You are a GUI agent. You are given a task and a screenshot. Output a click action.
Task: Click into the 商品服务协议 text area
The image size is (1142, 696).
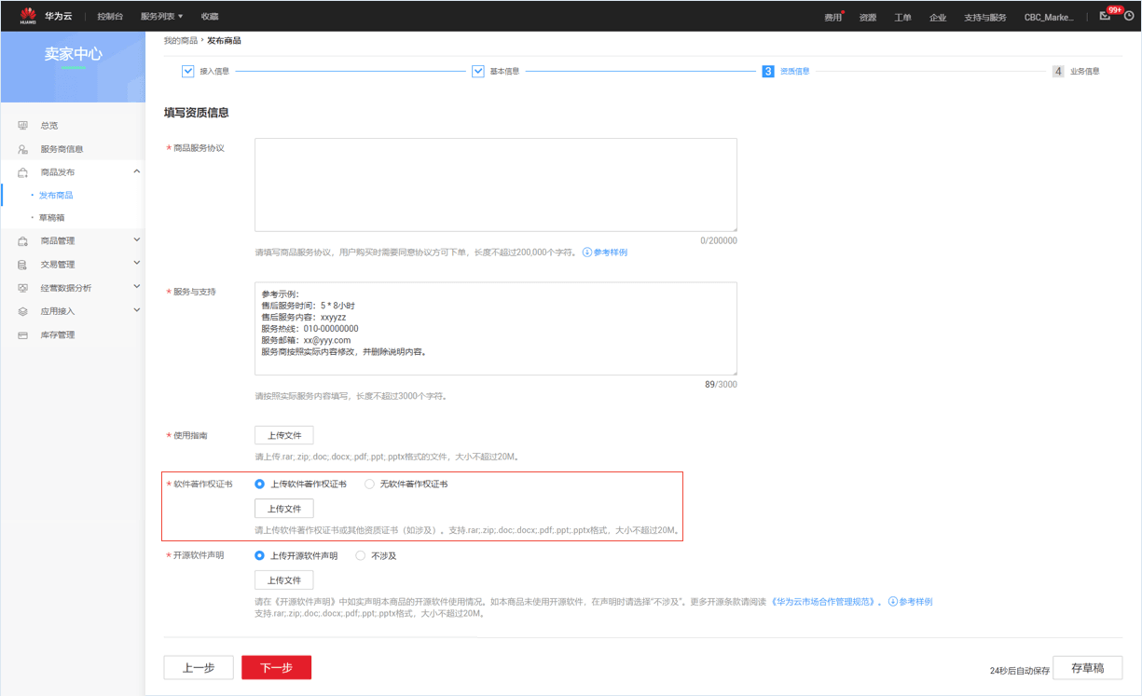[x=495, y=184]
